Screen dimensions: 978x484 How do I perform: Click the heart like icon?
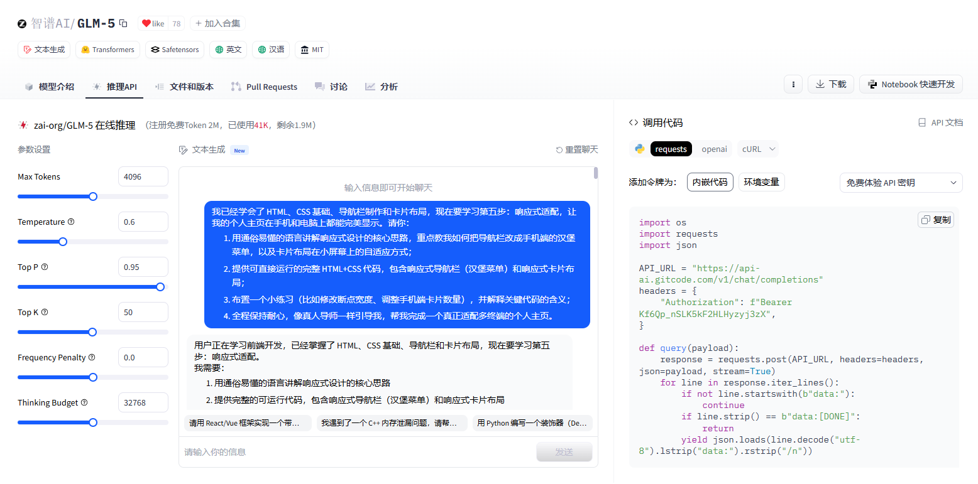coord(146,23)
